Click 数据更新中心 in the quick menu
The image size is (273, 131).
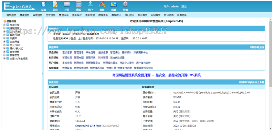141,52
